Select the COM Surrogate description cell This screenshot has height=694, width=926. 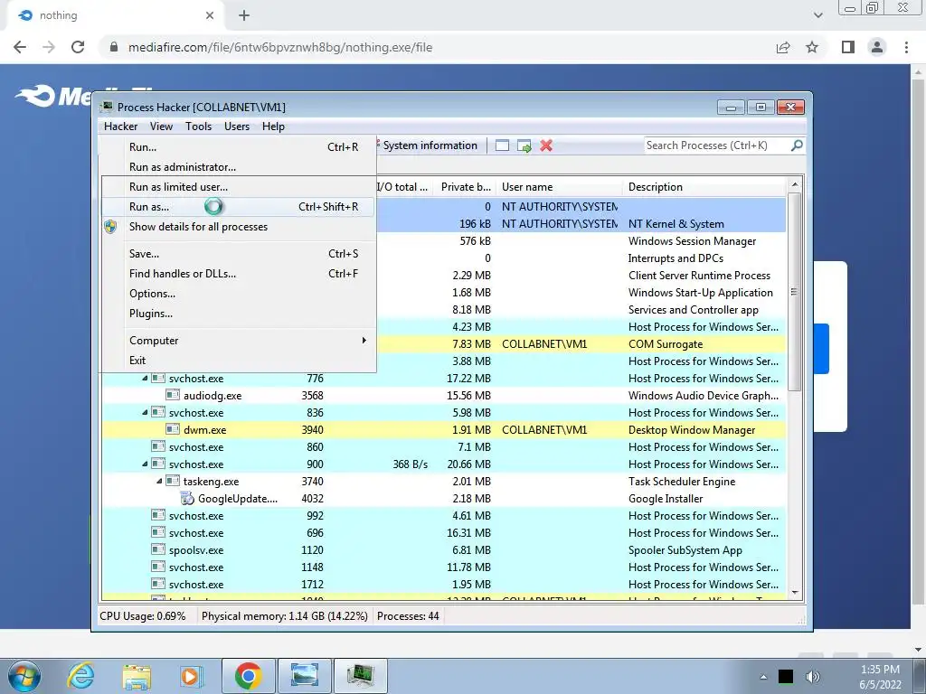(666, 344)
